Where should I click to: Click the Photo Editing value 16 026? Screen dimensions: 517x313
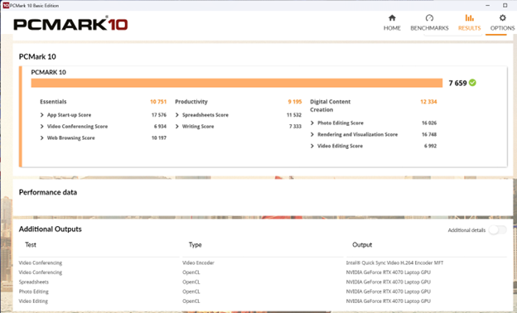click(429, 123)
